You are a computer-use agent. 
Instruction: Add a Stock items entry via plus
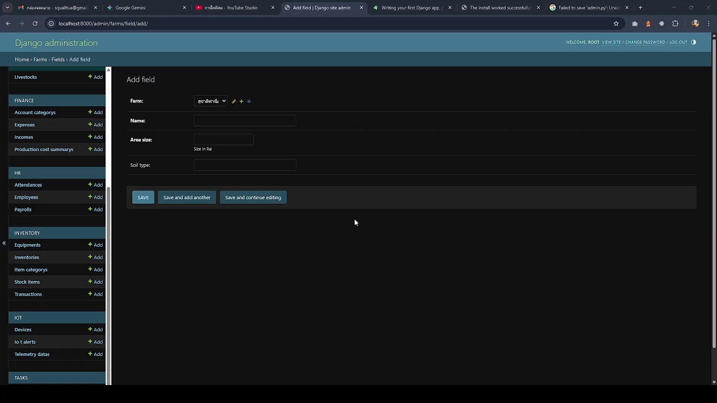click(x=95, y=282)
